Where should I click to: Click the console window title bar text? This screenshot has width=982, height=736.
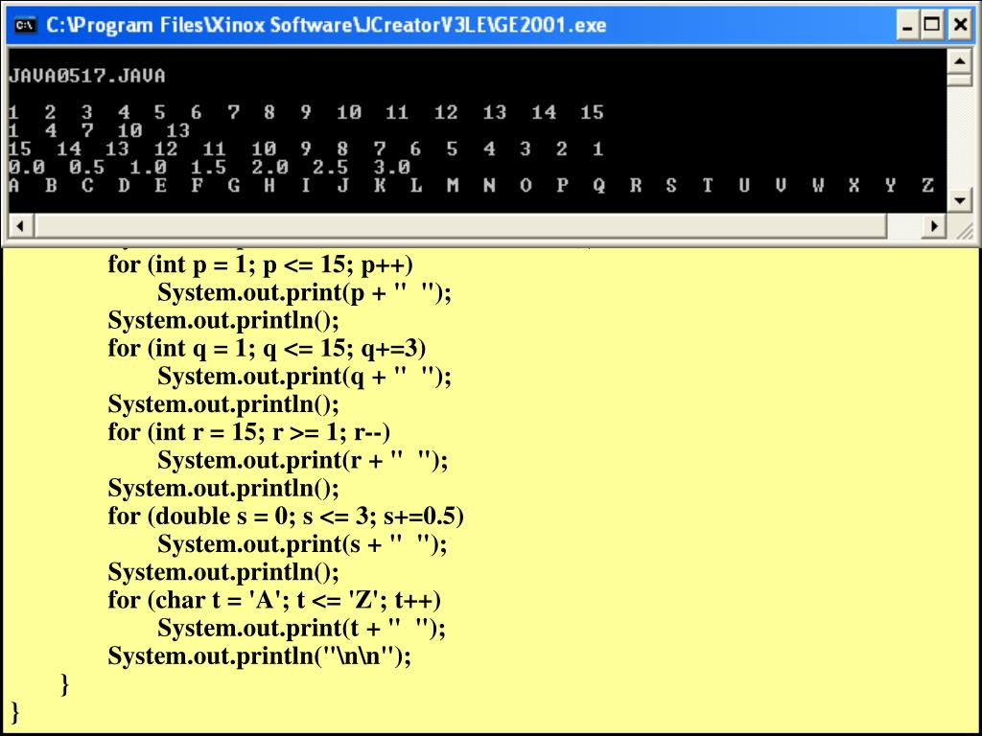(x=326, y=25)
